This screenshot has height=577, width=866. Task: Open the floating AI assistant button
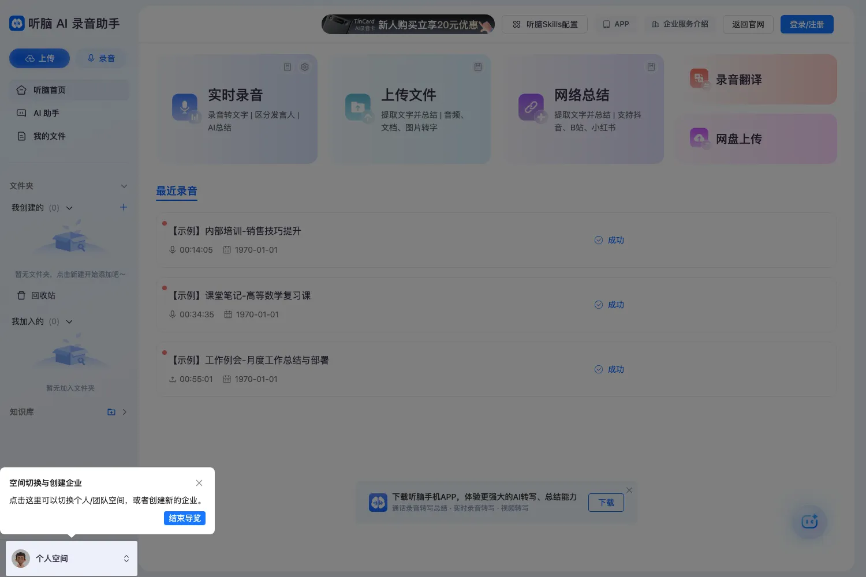pos(809,522)
